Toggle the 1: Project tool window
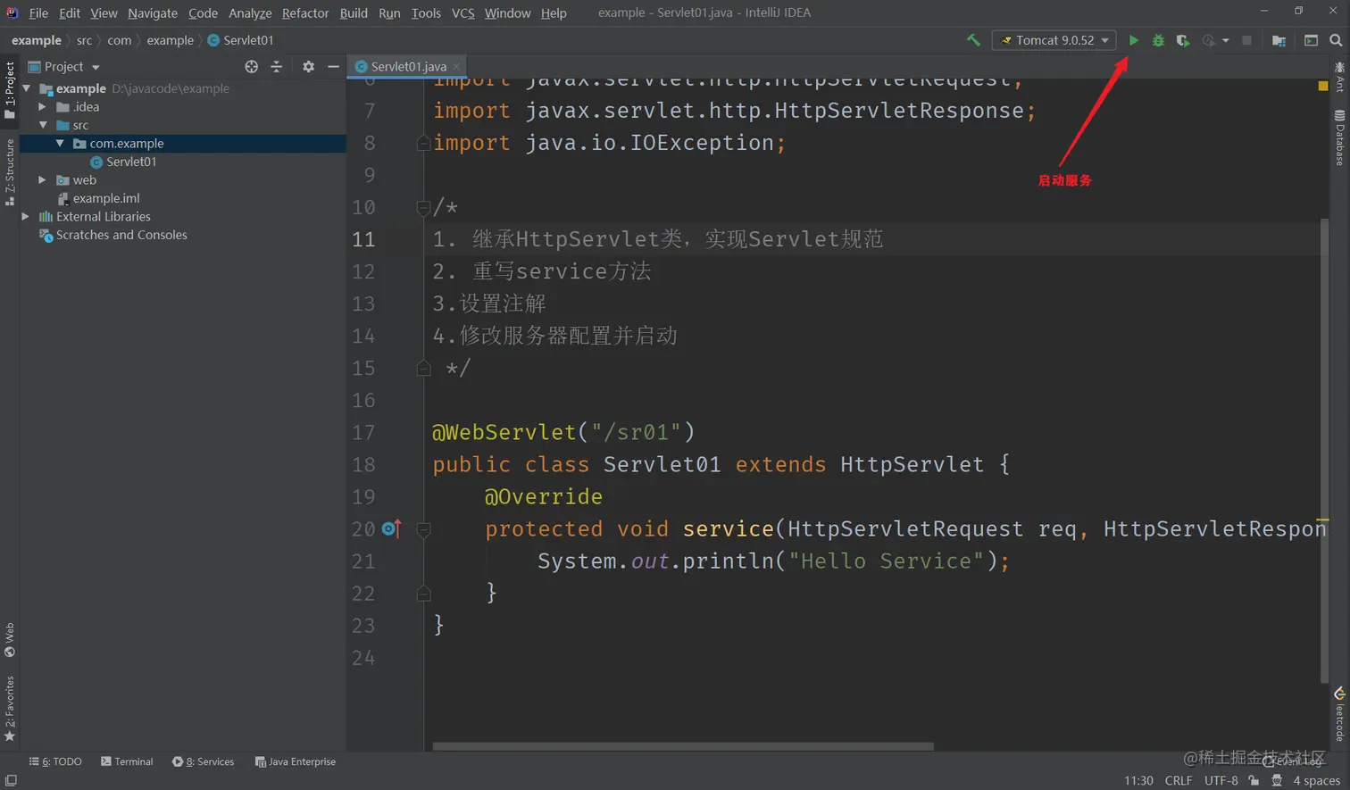Screen dimensions: 1350x790 (10, 90)
